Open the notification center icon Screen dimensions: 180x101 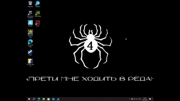150,99
